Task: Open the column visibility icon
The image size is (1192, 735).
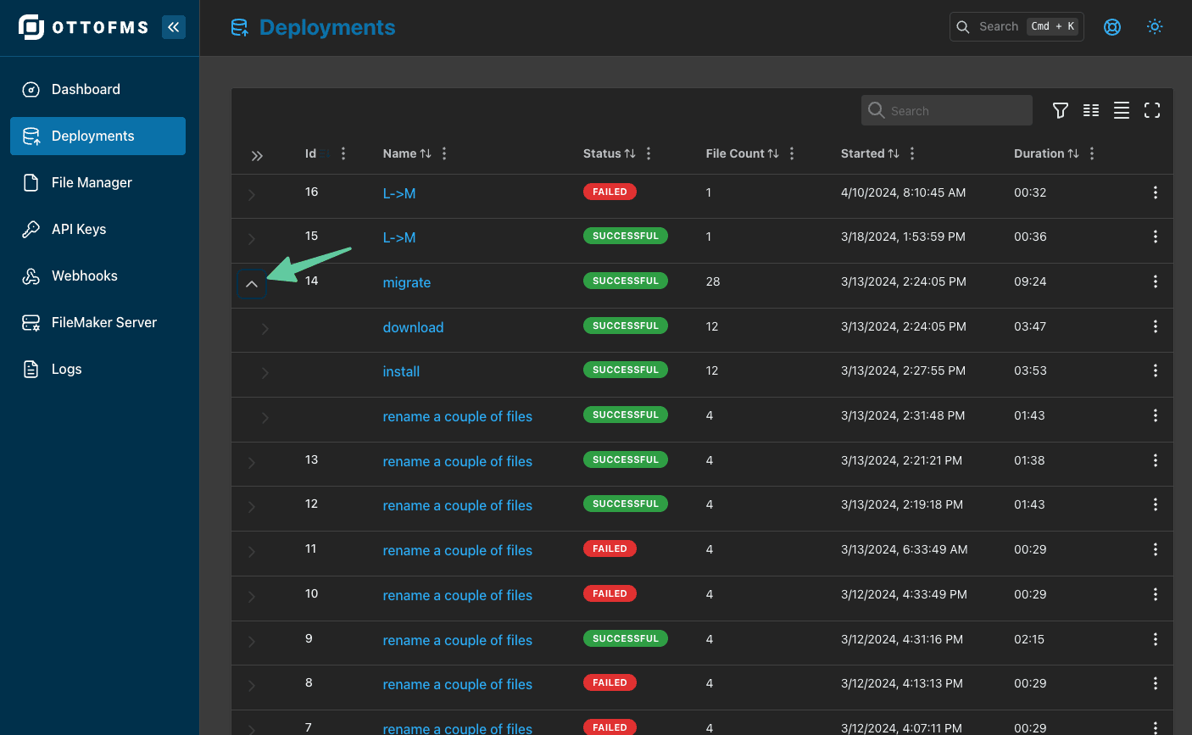Action: click(1091, 110)
